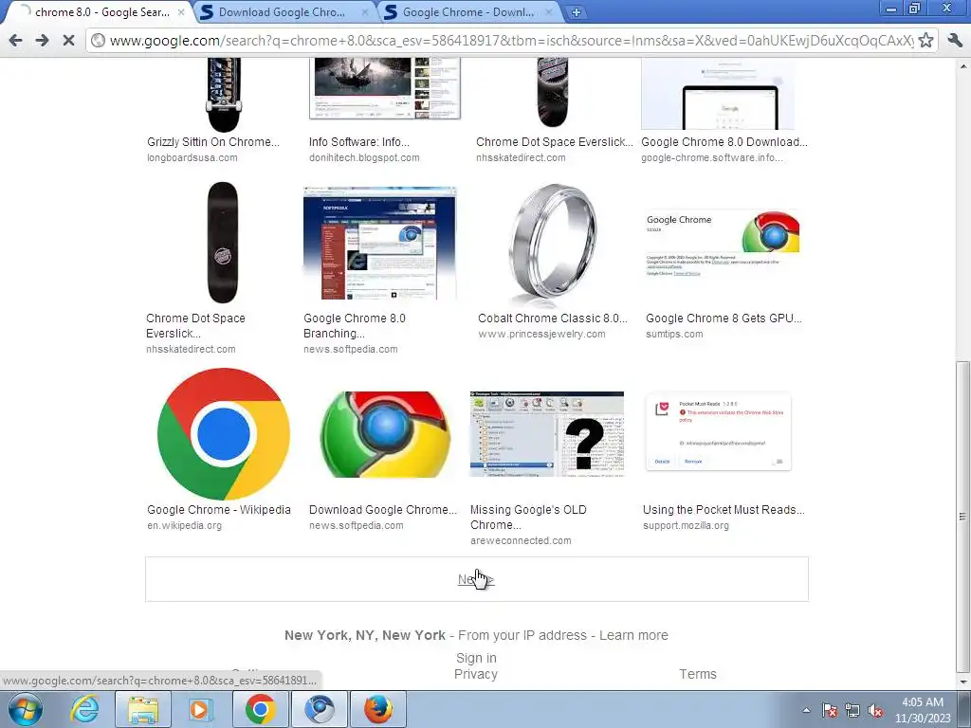The height and width of the screenshot is (728, 971).
Task: Open the Action Center flag tray icon
Action: point(830,711)
